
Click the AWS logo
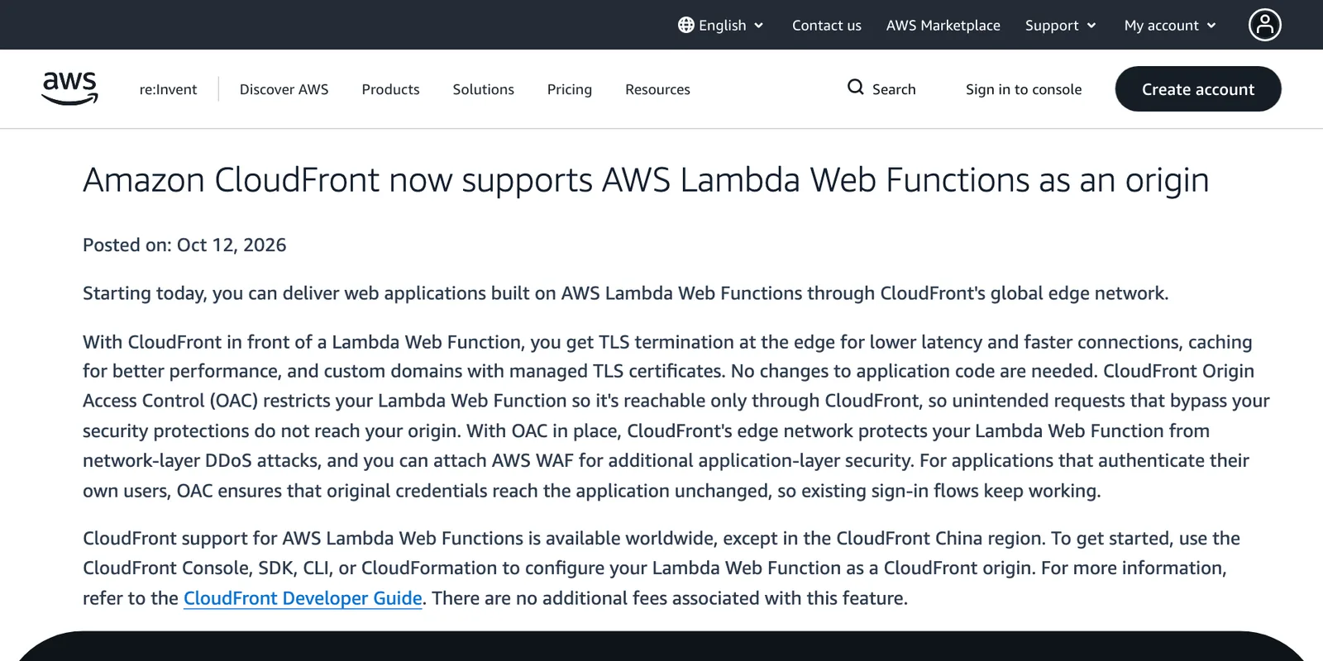tap(69, 88)
